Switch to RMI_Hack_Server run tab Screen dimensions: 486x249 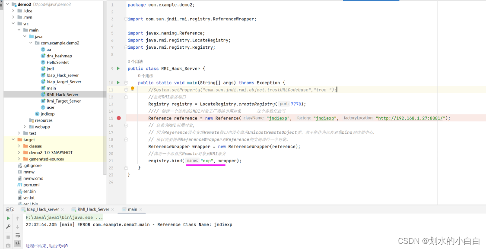coord(93,209)
